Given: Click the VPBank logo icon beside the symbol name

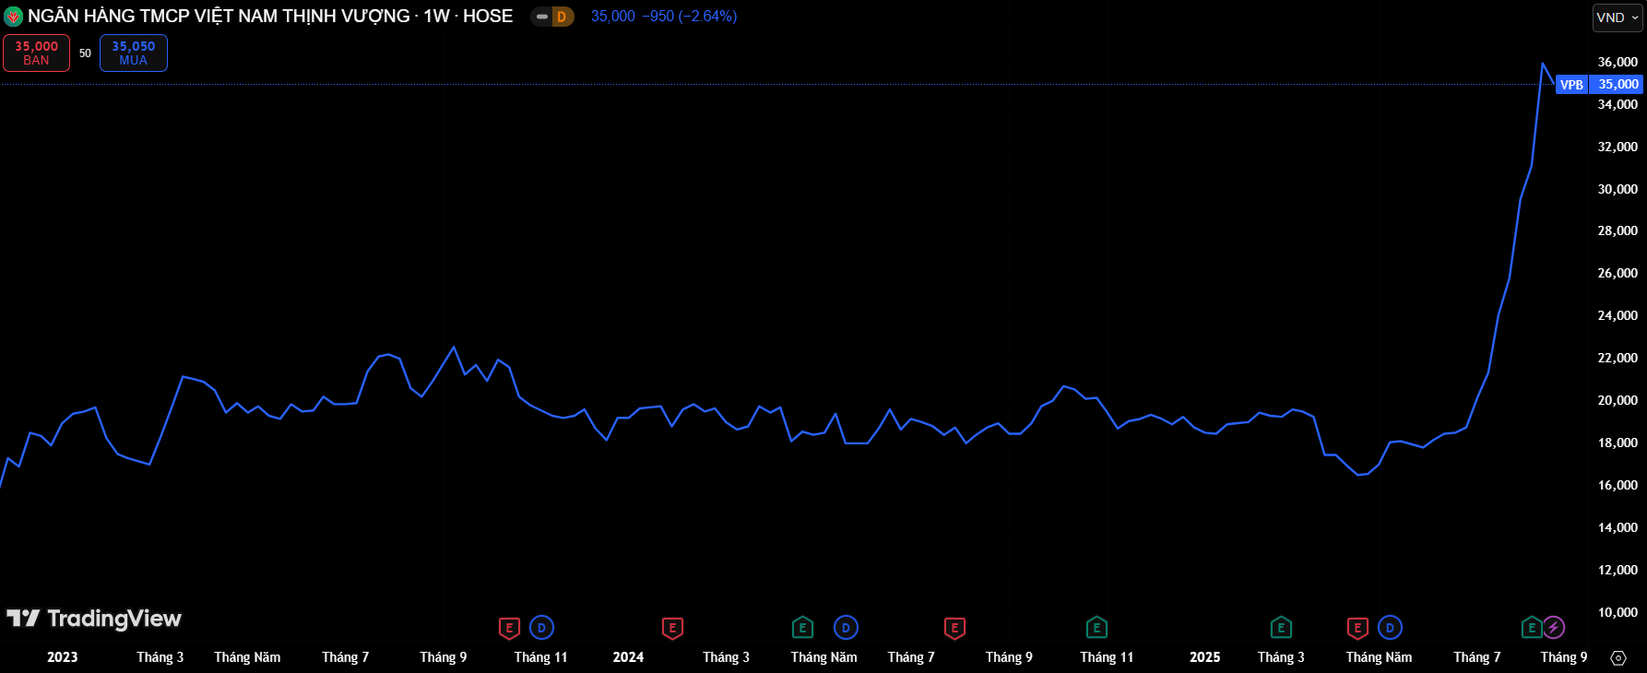Looking at the screenshot, I should pyautogui.click(x=13, y=17).
